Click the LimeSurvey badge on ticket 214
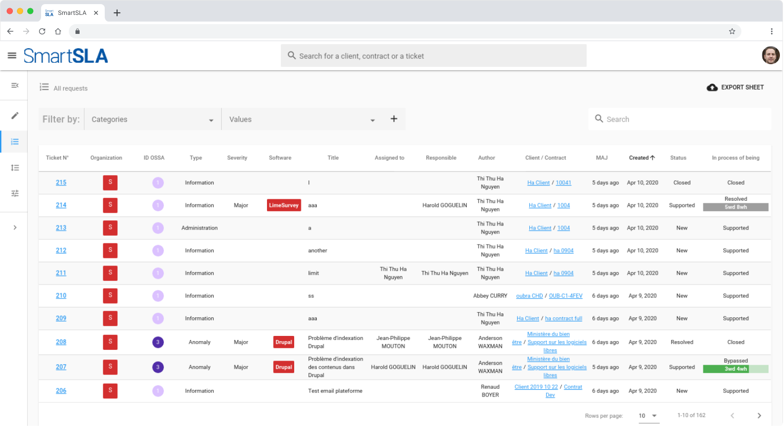Image resolution: width=784 pixels, height=433 pixels. click(x=283, y=205)
